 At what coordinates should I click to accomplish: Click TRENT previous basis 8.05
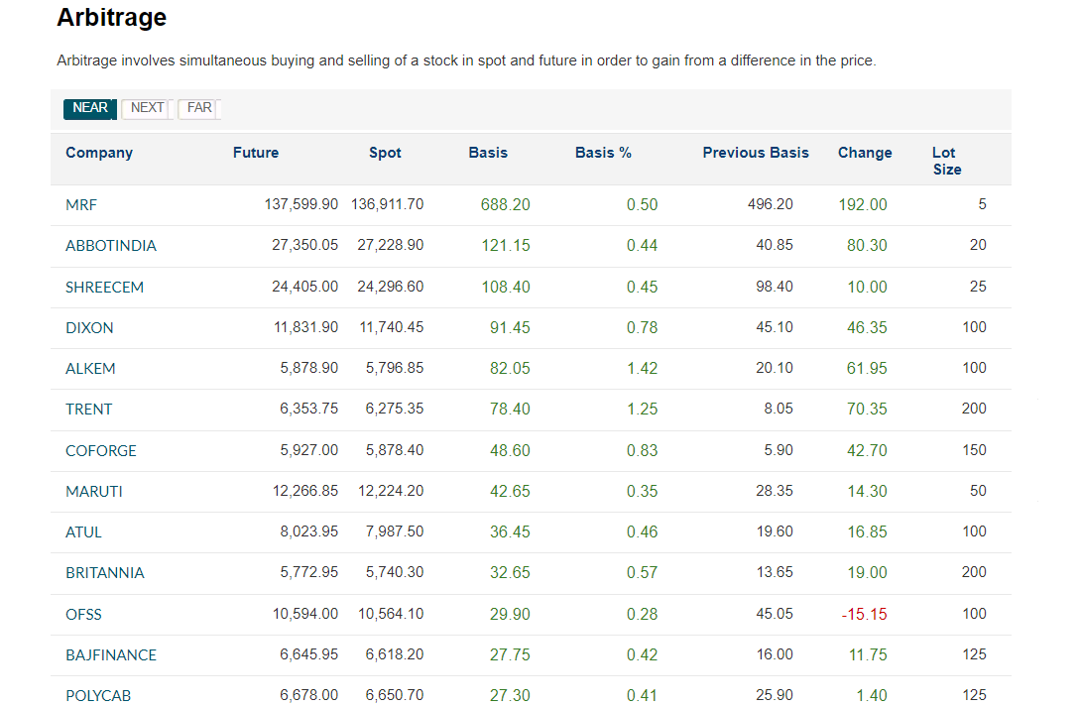coord(779,409)
